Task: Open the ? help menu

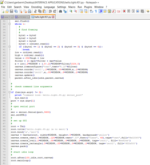Action: point(106,7)
